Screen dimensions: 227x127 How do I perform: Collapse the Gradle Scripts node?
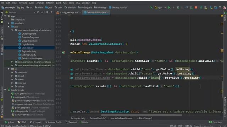[x=5, y=90]
